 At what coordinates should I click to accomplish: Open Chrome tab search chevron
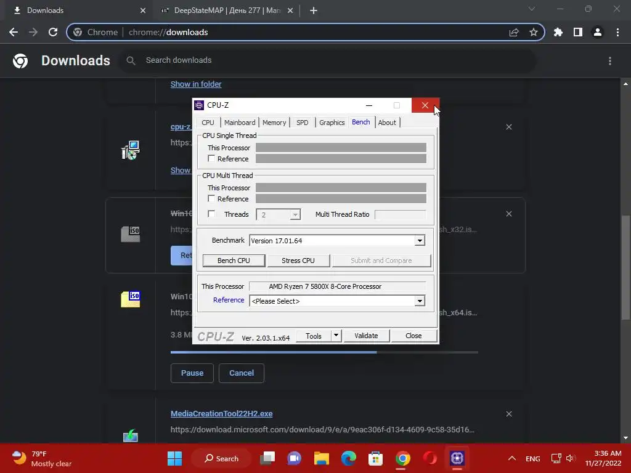[x=532, y=9]
